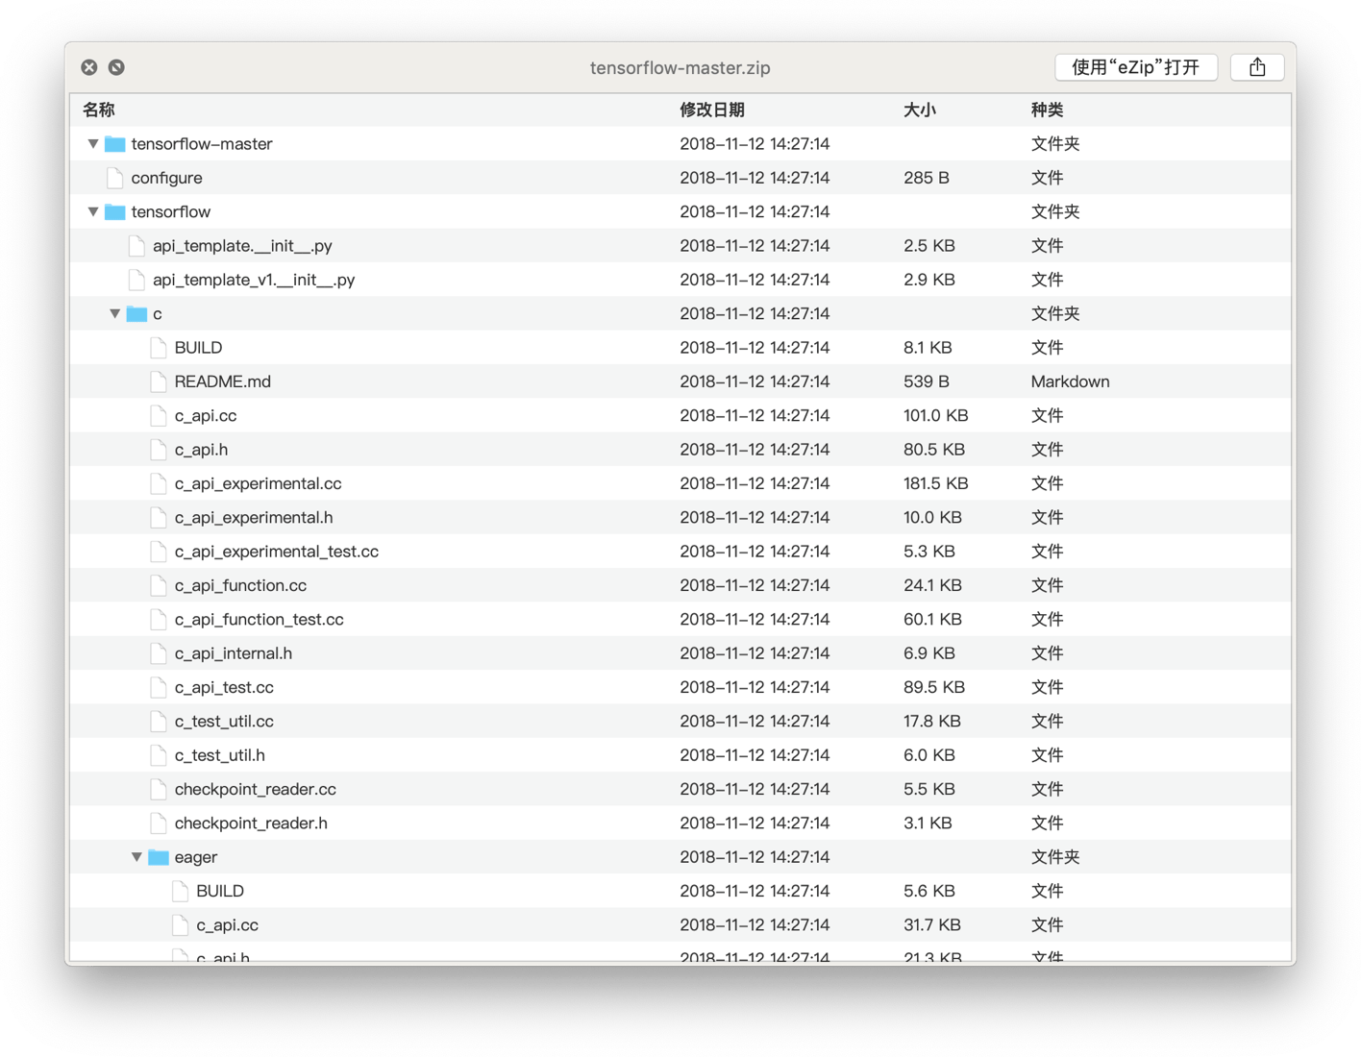Open the archive with the eZip button
Image resolution: width=1361 pixels, height=1057 pixels.
tap(1136, 67)
